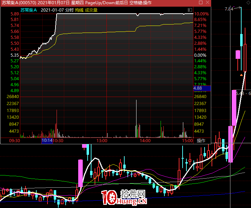
Task: Click the 4473 volume label on right axis
Action: [199, 131]
